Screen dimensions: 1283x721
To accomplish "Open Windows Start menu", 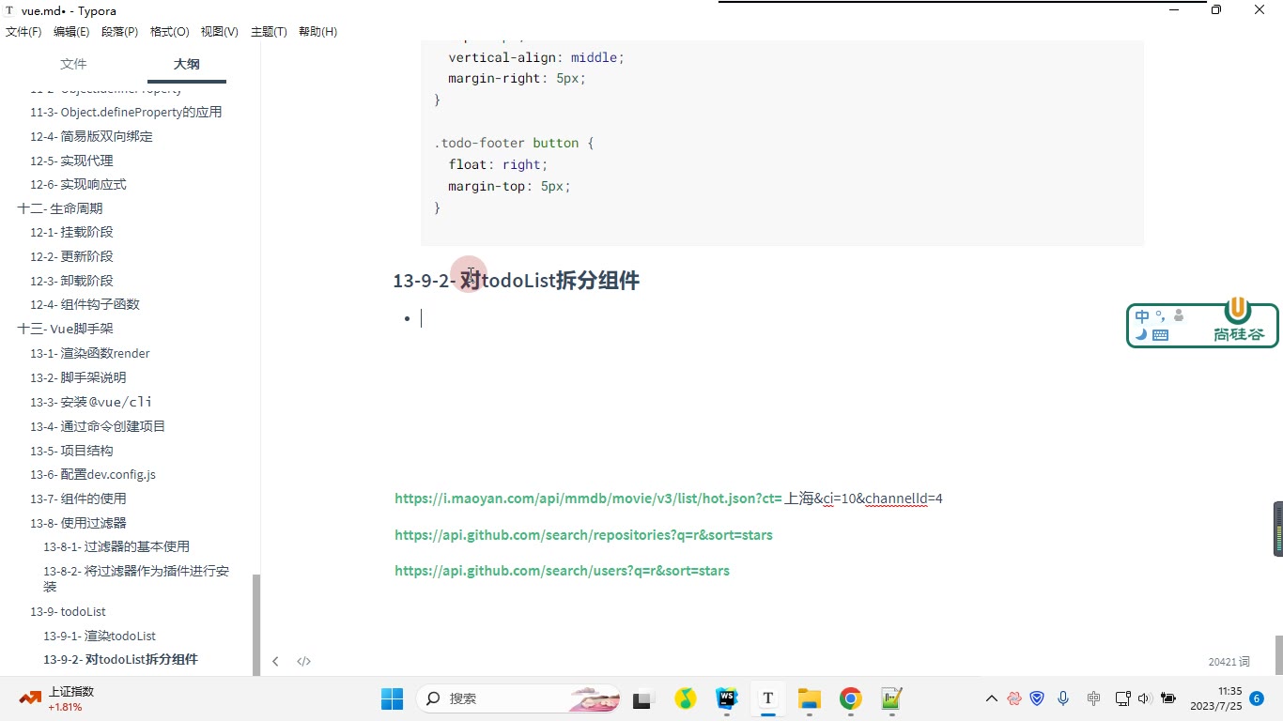I will (392, 698).
